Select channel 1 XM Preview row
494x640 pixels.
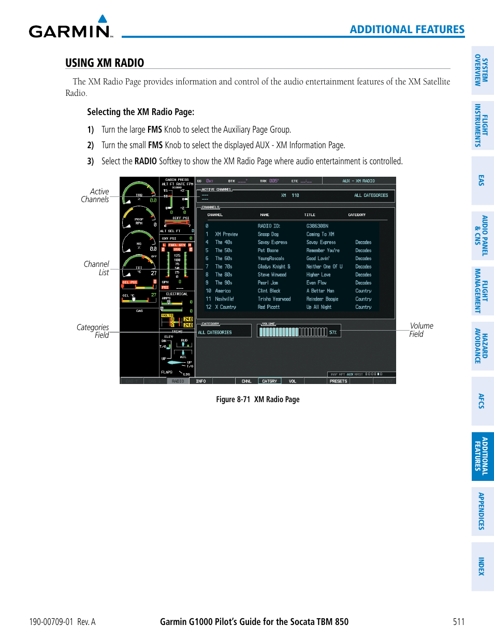point(292,234)
